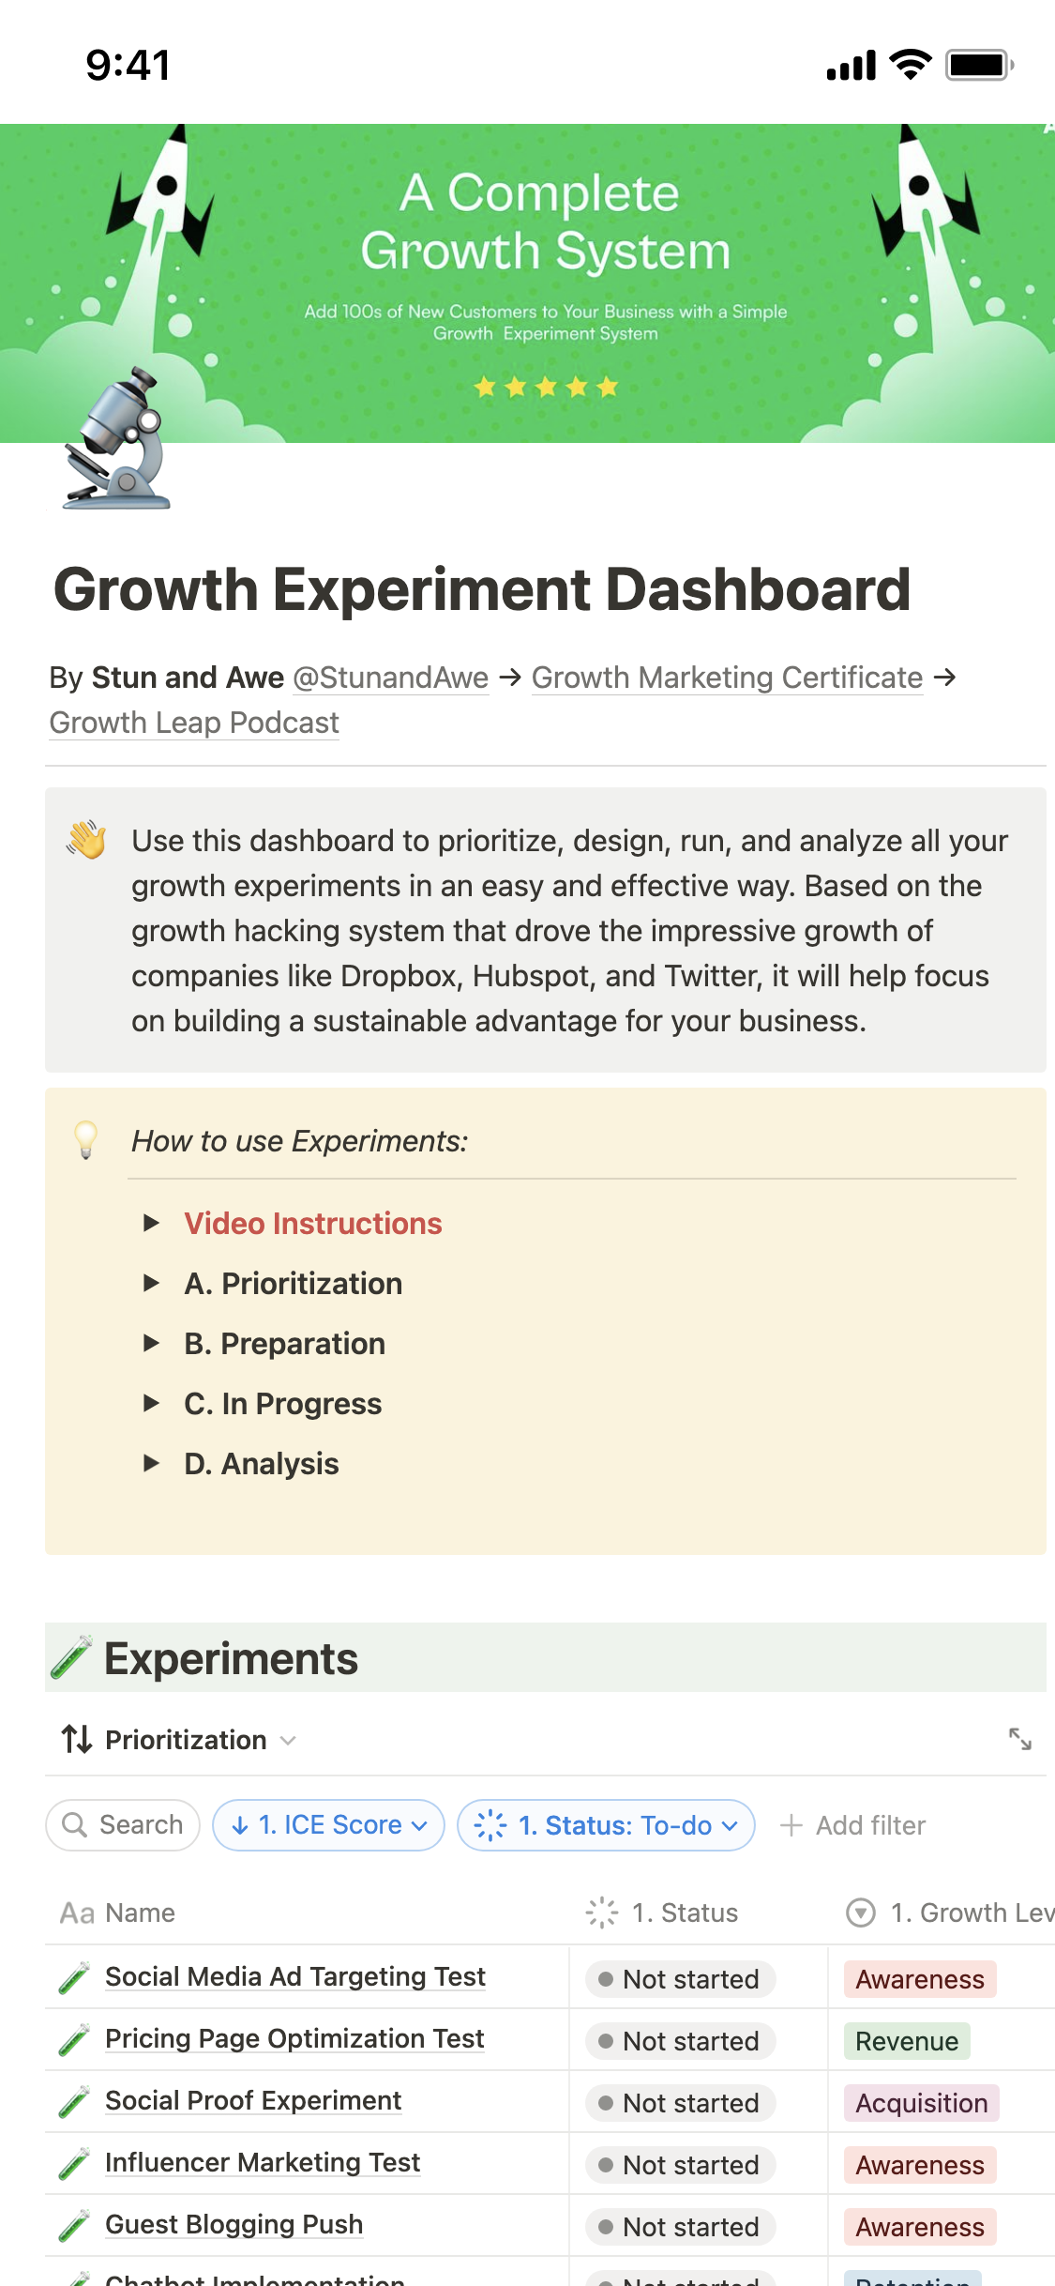Click the Revenue tag on Pricing Page row
1055x2286 pixels.
pos(906,2041)
